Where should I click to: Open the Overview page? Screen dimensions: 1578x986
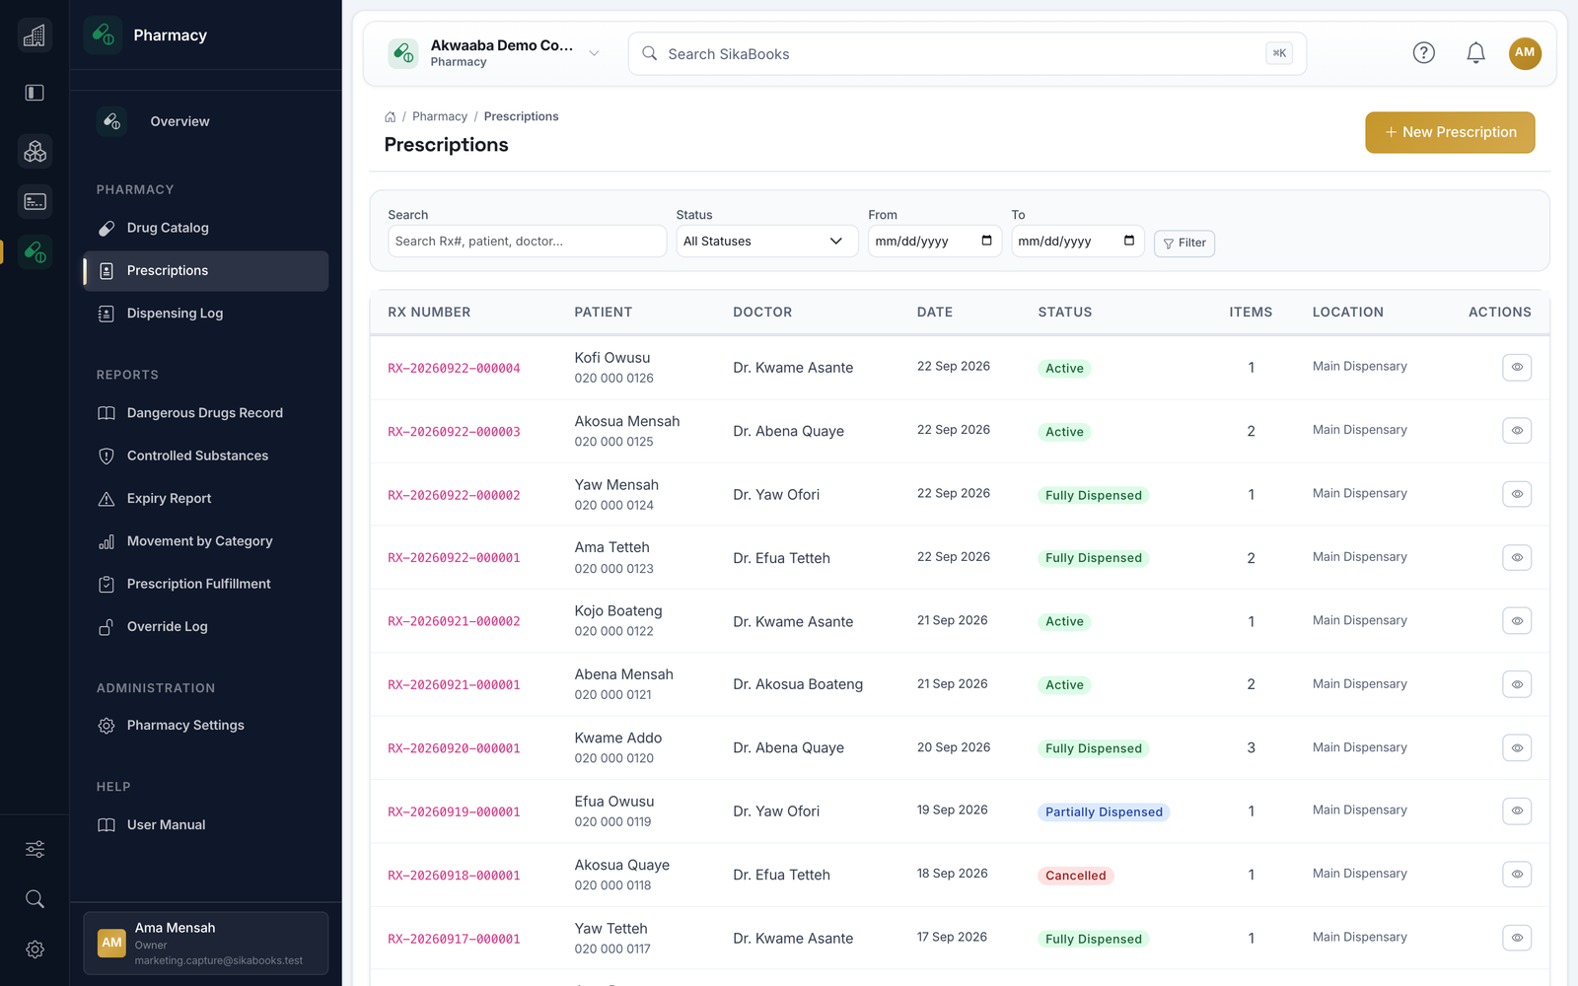[206, 121]
